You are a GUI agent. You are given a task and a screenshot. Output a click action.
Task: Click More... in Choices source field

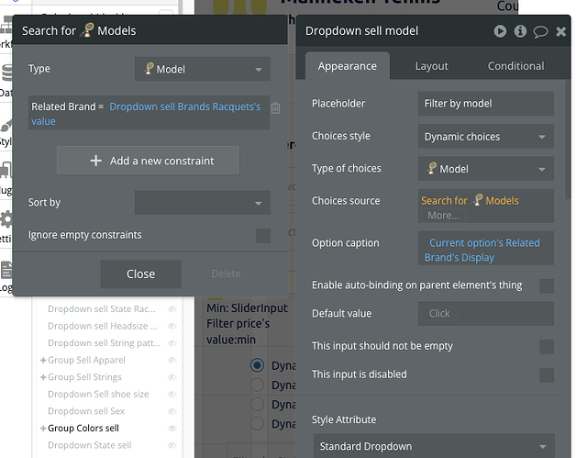tap(443, 216)
